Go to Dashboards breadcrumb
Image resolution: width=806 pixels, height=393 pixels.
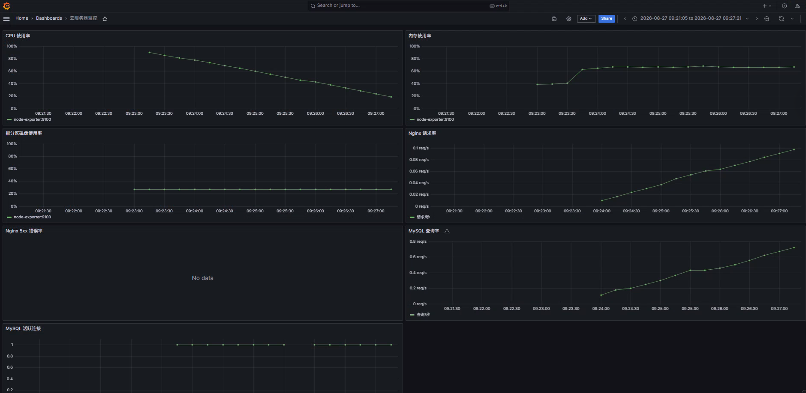pos(49,18)
